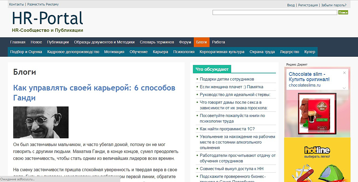Open the Увольнение за нахождение discussion
The width and height of the screenshot is (358, 182).
coord(237,142)
